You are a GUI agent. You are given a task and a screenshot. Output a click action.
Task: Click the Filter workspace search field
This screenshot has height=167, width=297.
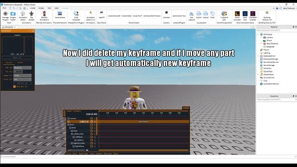pos(276,30)
